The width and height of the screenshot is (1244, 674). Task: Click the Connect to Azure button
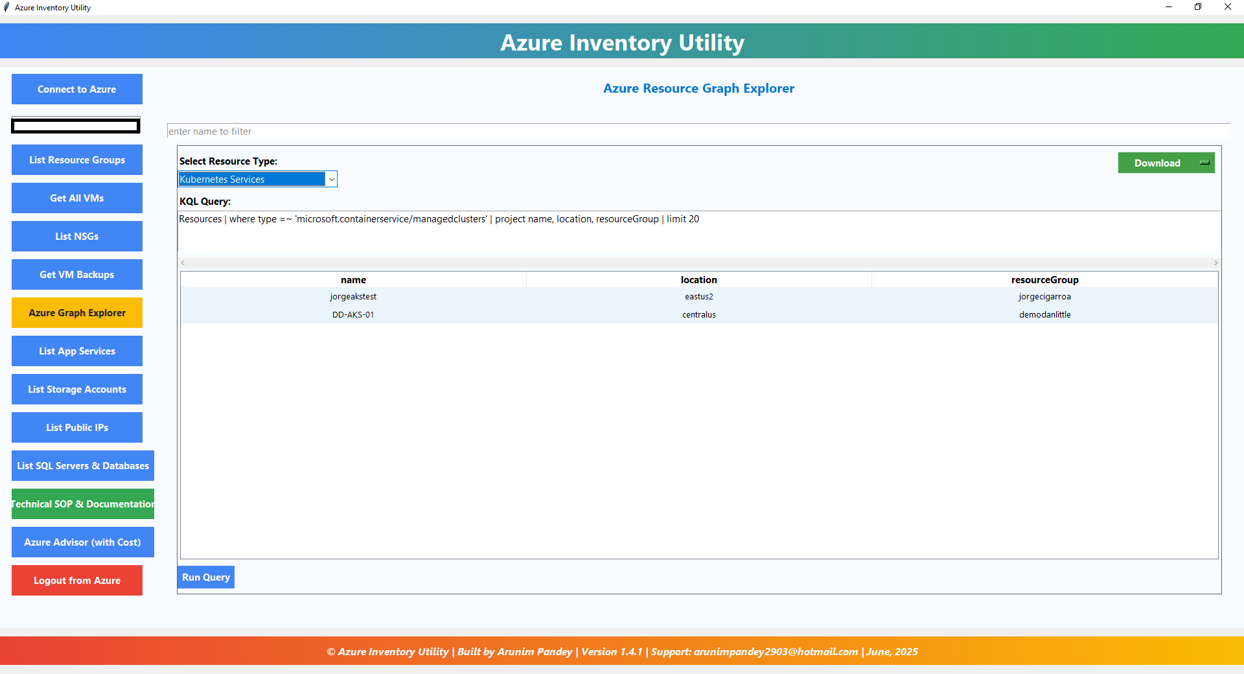pyautogui.click(x=76, y=89)
